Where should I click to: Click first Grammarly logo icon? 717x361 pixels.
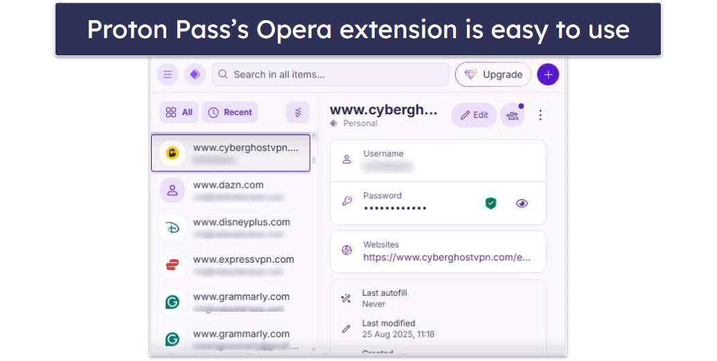pos(172,302)
